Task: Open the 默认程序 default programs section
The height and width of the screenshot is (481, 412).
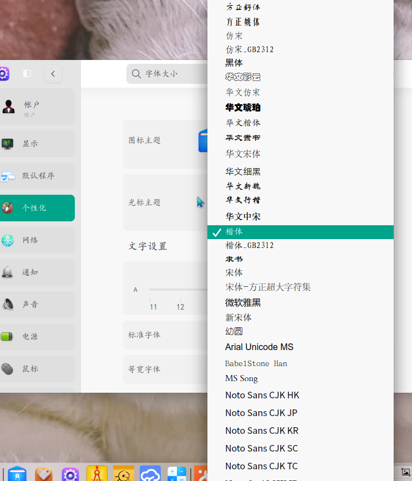Action: pyautogui.click(x=37, y=176)
